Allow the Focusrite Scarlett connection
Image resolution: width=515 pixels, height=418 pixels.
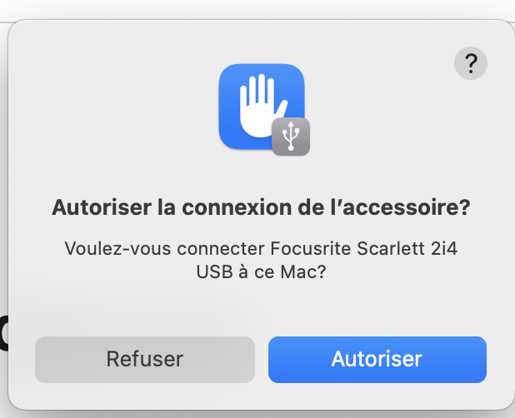pos(377,359)
